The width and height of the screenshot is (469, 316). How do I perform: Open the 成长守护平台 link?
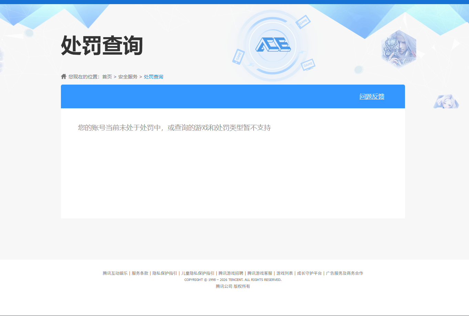309,273
